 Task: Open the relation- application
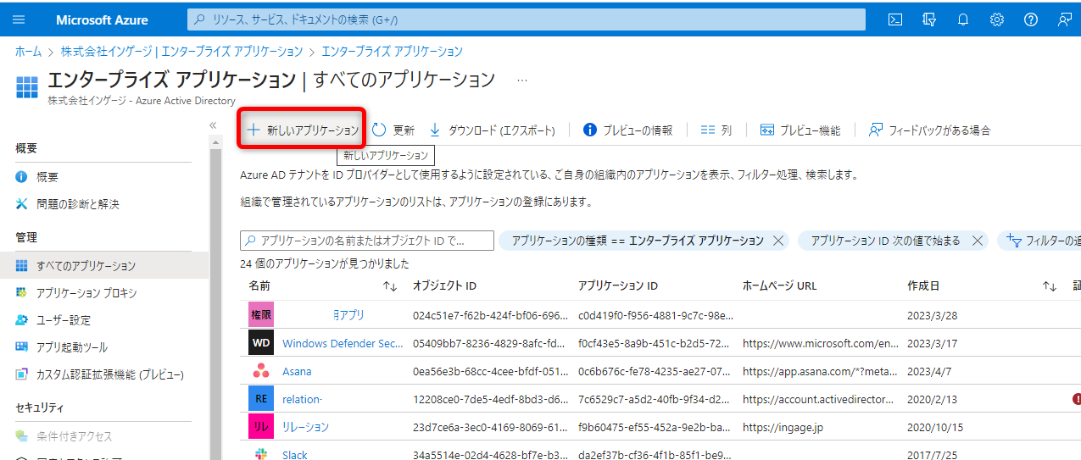303,399
